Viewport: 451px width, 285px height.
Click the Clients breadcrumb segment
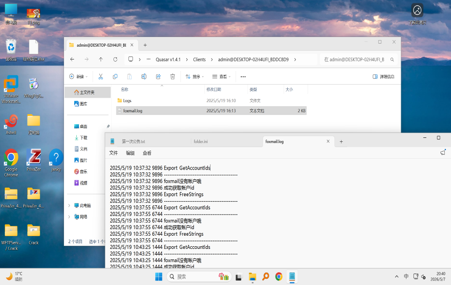(x=199, y=59)
